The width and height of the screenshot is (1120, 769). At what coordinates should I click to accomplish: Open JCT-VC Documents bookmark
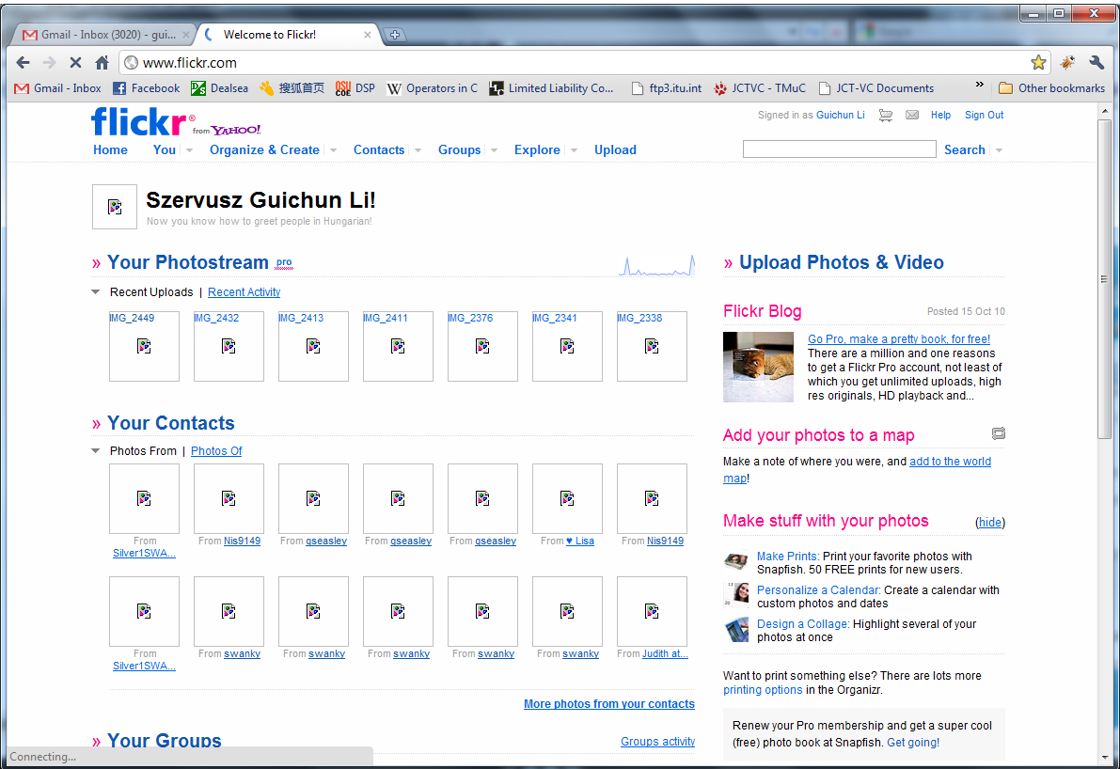pos(875,88)
